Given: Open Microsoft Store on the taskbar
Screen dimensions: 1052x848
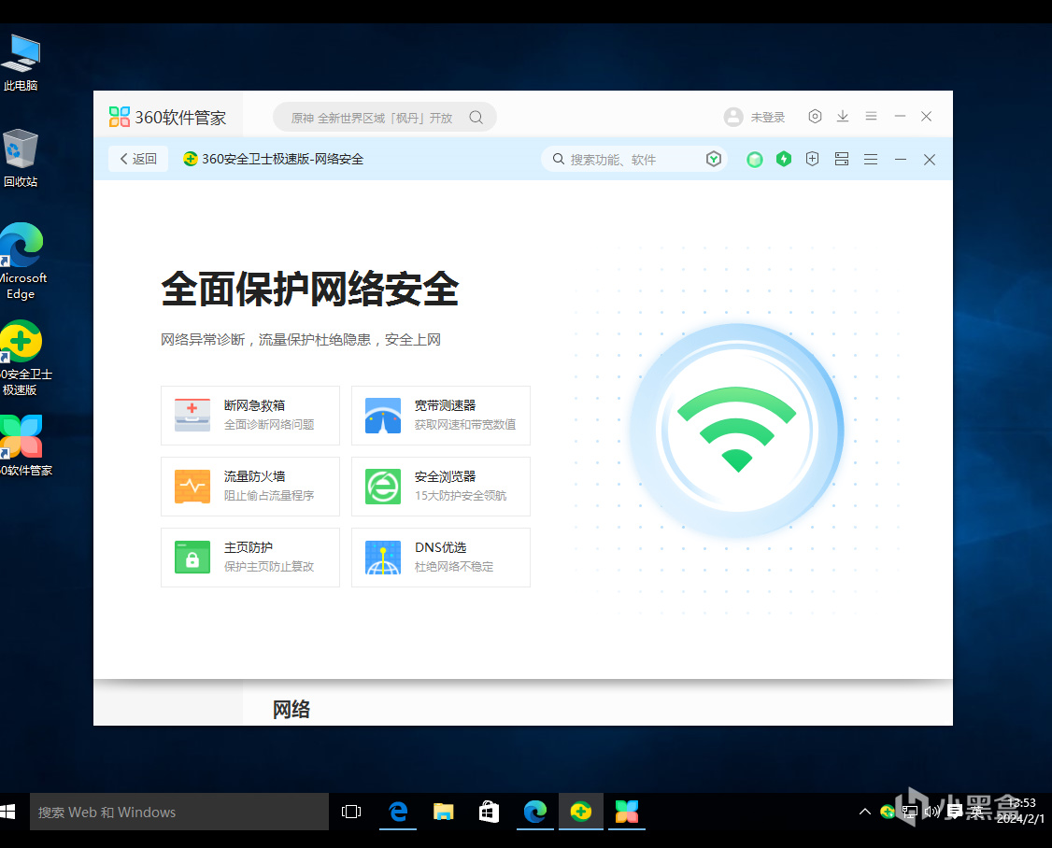Looking at the screenshot, I should 490,812.
